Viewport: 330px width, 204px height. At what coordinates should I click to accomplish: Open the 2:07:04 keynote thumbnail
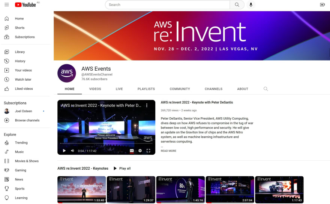[230, 189]
